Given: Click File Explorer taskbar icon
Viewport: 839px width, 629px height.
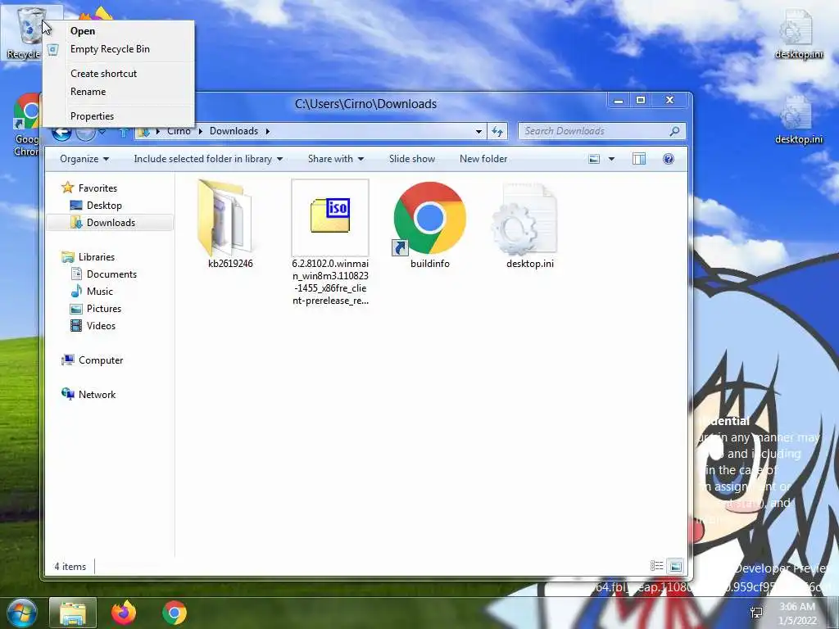Looking at the screenshot, I should coord(73,613).
